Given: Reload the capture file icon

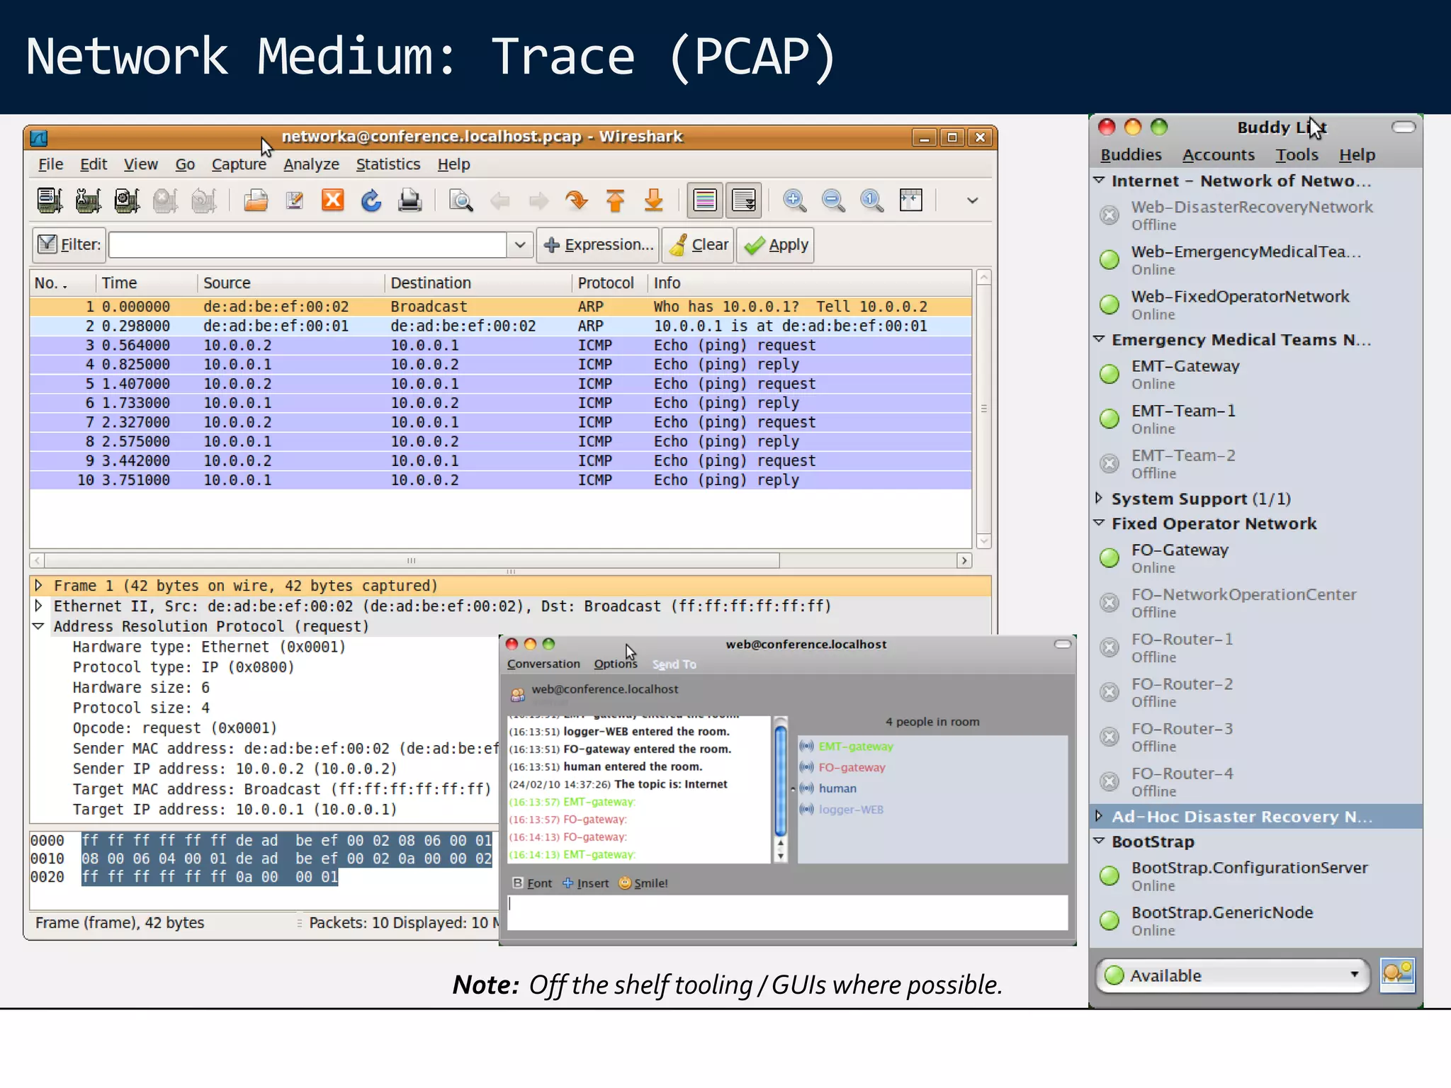Looking at the screenshot, I should (x=371, y=200).
